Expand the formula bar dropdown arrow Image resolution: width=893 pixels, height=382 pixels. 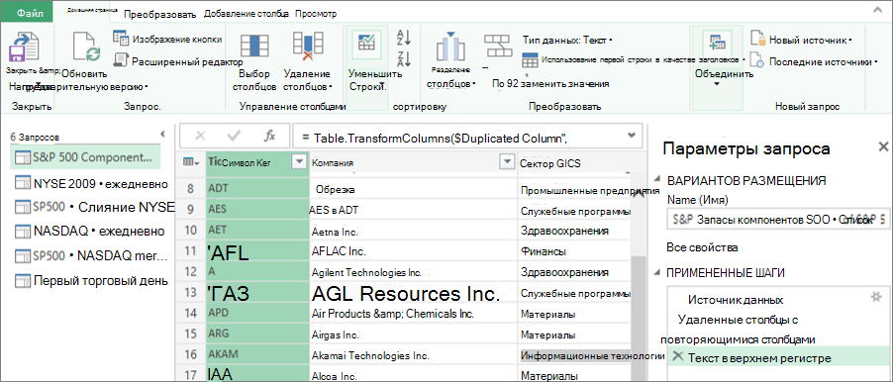tap(631, 135)
